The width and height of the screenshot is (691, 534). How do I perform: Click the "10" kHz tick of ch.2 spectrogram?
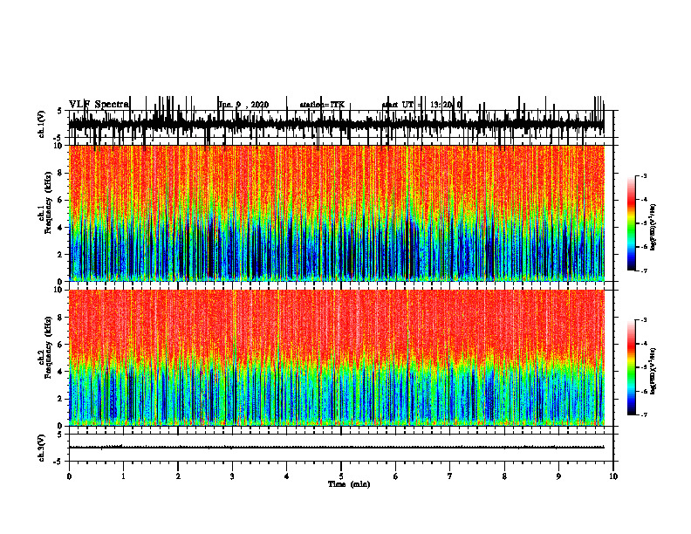point(58,290)
